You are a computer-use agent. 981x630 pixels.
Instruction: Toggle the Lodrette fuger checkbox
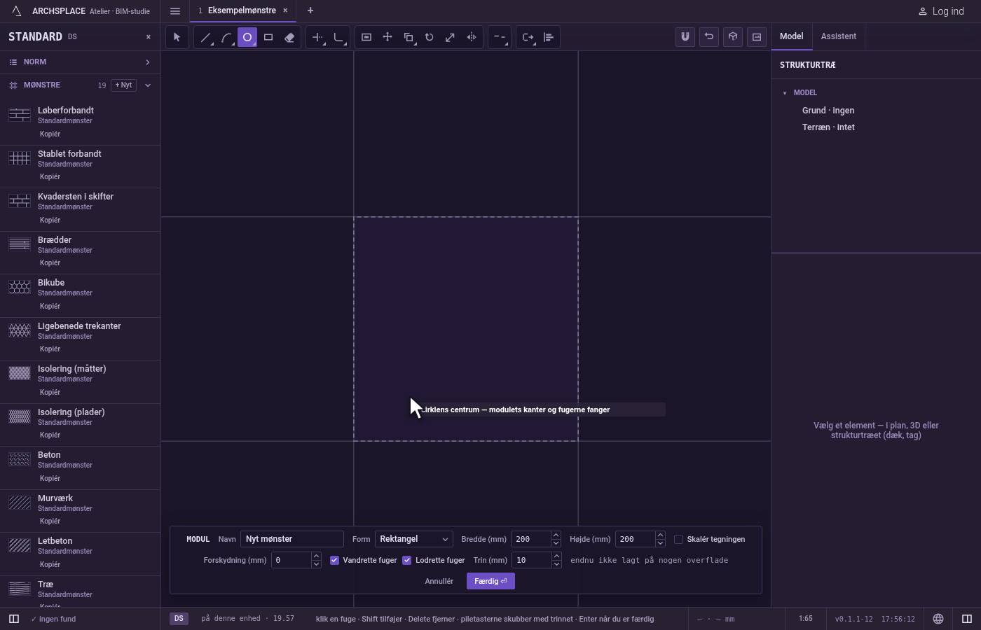pos(407,560)
